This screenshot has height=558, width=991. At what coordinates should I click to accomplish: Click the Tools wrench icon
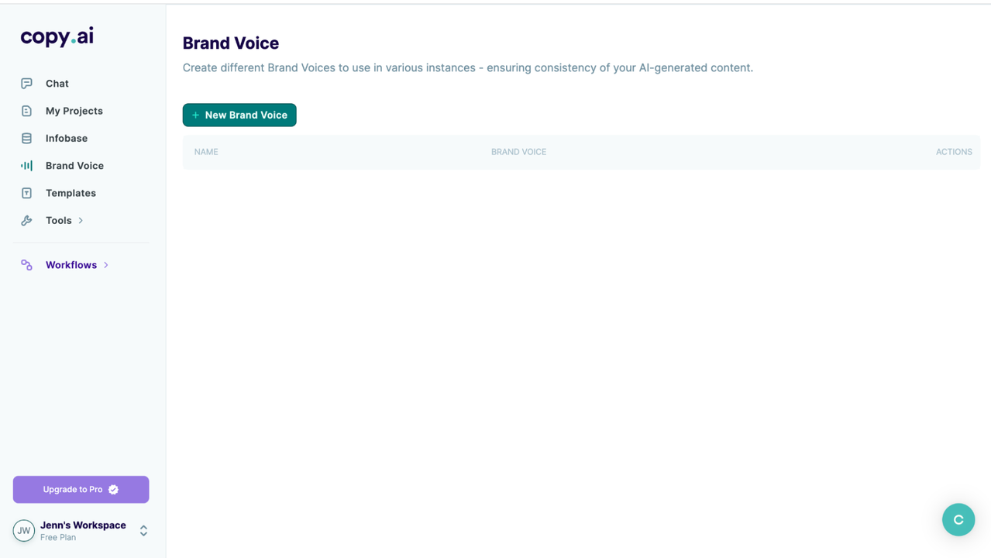(x=26, y=221)
